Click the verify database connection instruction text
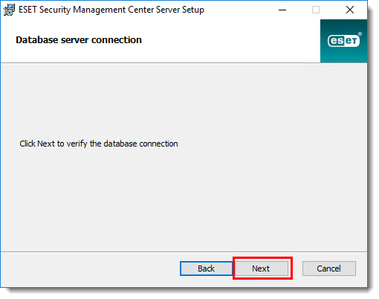 point(99,144)
